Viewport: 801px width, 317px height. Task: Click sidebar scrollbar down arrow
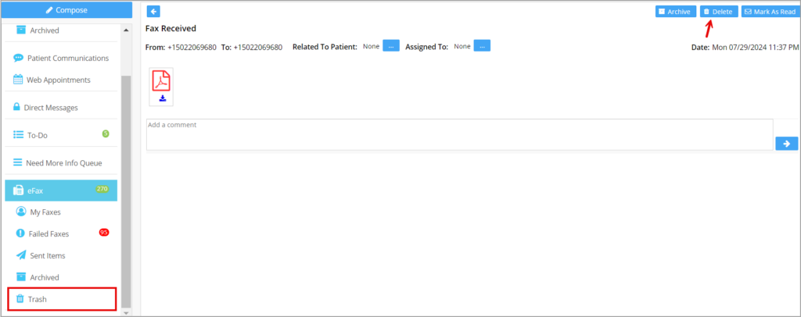[126, 312]
